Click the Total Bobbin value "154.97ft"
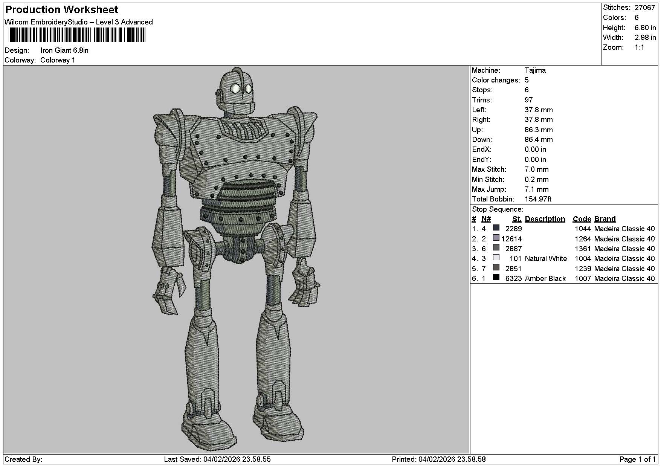The width and height of the screenshot is (661, 467). click(x=538, y=199)
